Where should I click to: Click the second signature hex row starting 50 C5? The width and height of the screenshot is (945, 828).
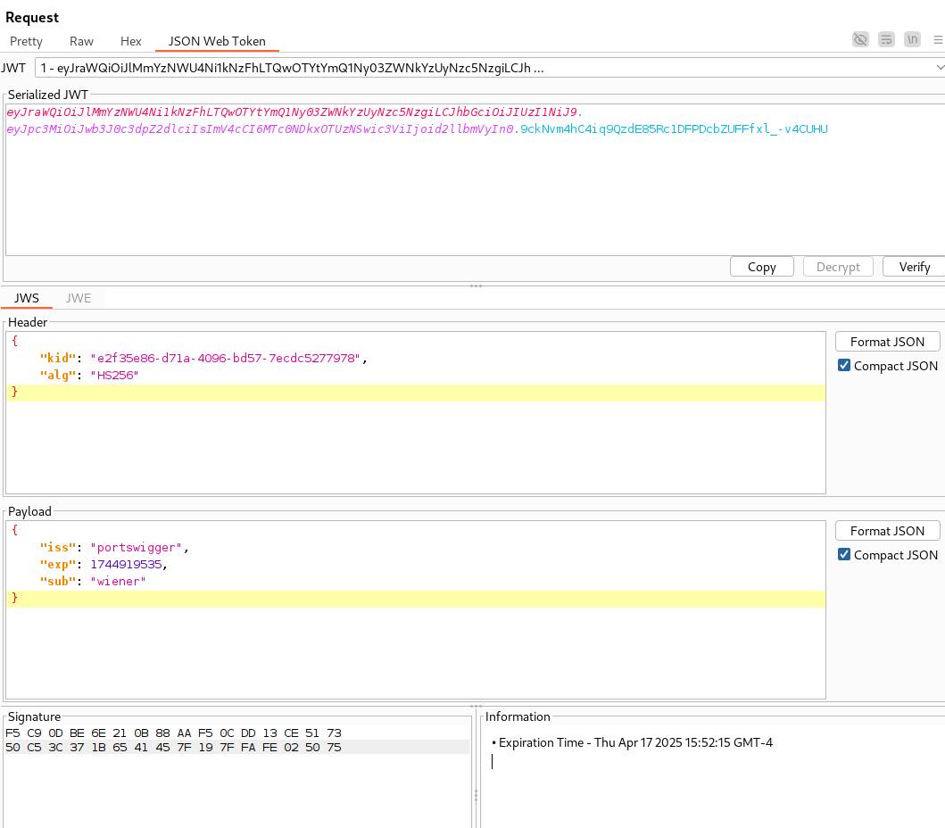coord(174,747)
